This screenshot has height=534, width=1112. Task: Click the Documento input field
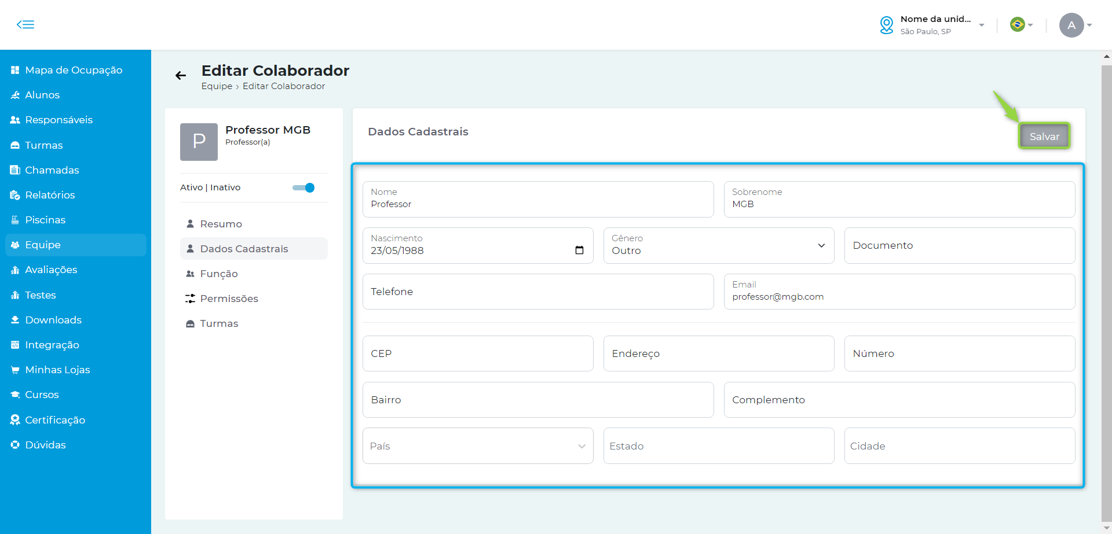[x=960, y=245]
